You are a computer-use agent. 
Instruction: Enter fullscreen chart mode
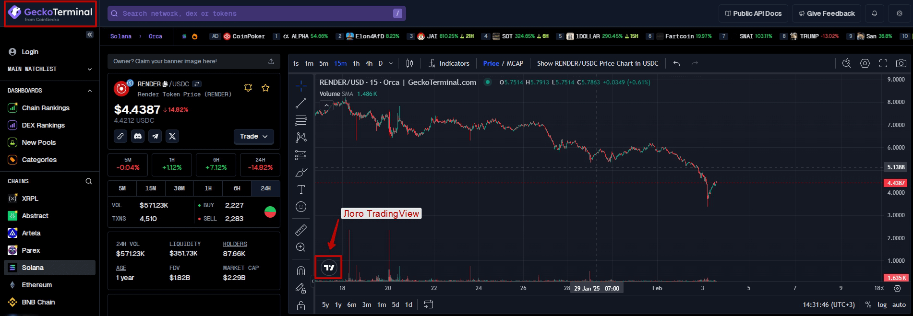tap(883, 63)
